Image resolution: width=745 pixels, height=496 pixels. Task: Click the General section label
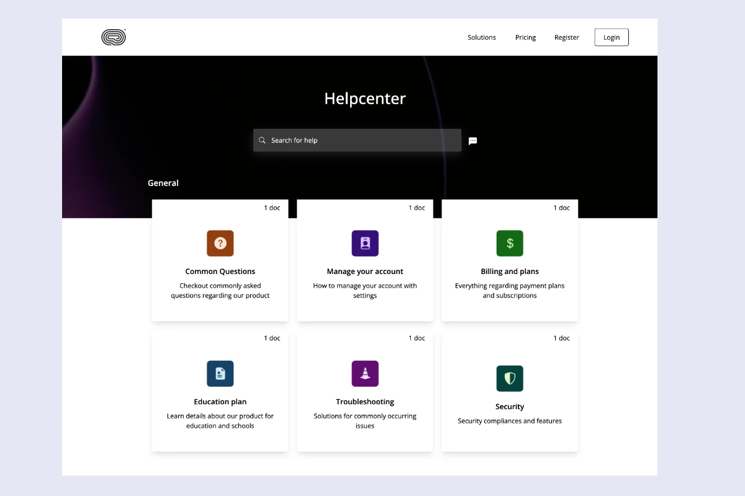coord(163,183)
